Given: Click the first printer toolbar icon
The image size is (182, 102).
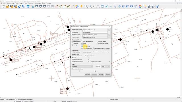Looking at the screenshot, I should pyautogui.click(x=149, y=6).
